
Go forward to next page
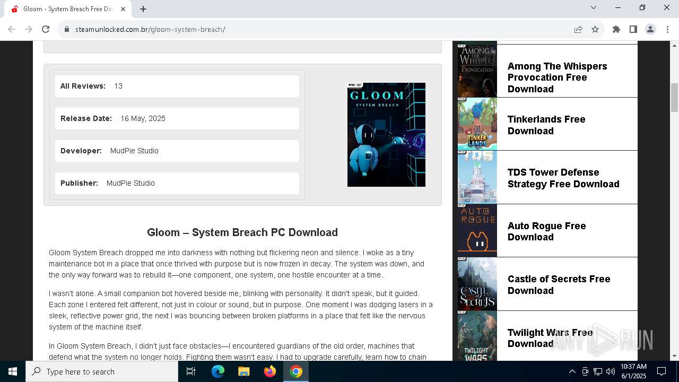pyautogui.click(x=29, y=29)
